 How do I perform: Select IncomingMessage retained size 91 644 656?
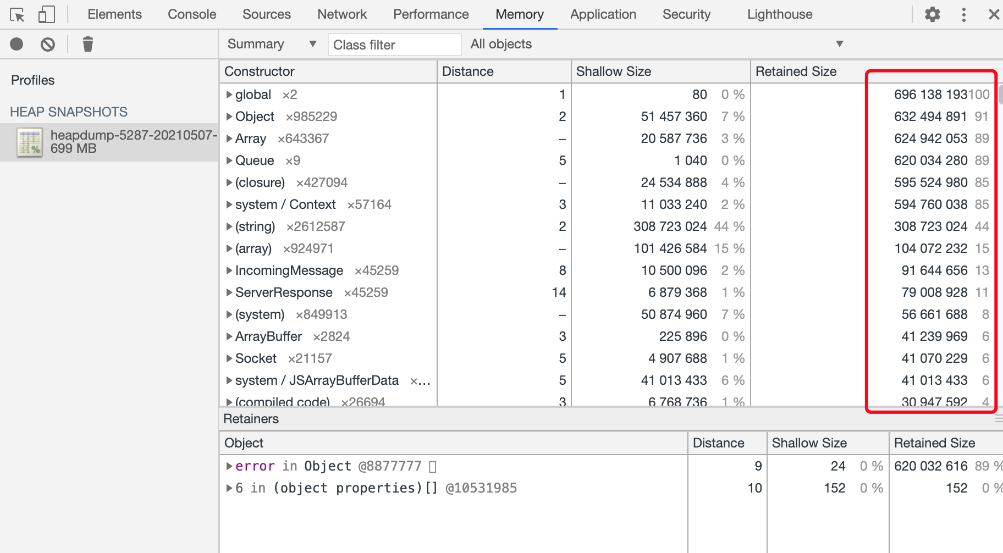[934, 270]
